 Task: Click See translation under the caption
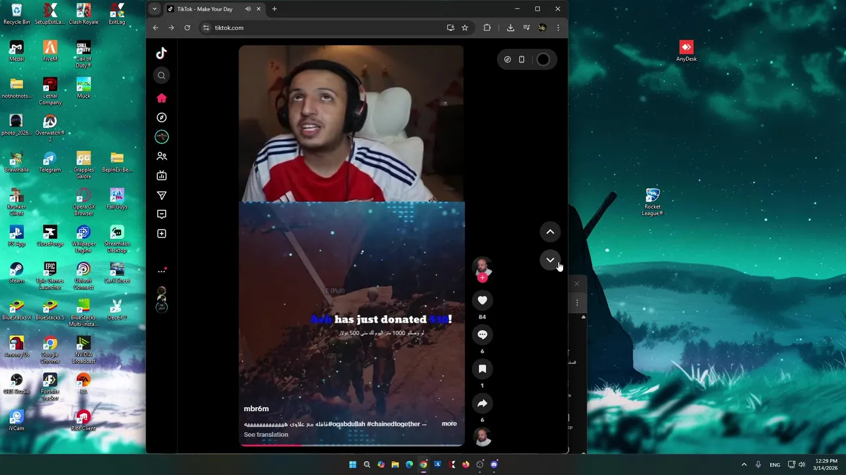[x=266, y=435]
